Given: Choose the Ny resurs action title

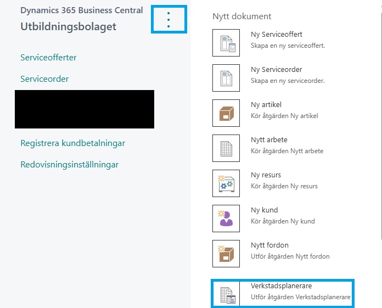Looking at the screenshot, I should point(266,175).
